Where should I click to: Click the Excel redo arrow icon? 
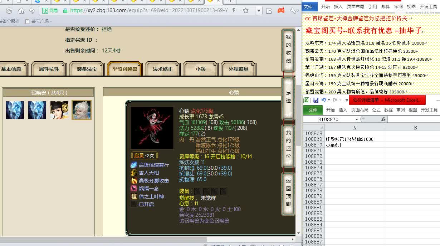[x=334, y=100]
